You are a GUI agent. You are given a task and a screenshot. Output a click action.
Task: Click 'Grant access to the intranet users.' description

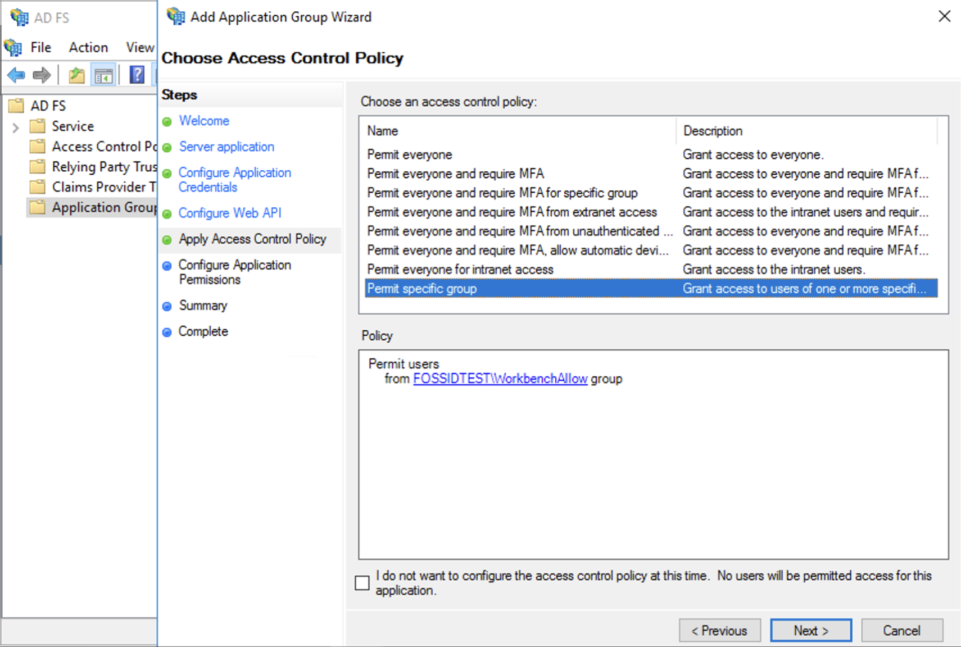pyautogui.click(x=774, y=270)
